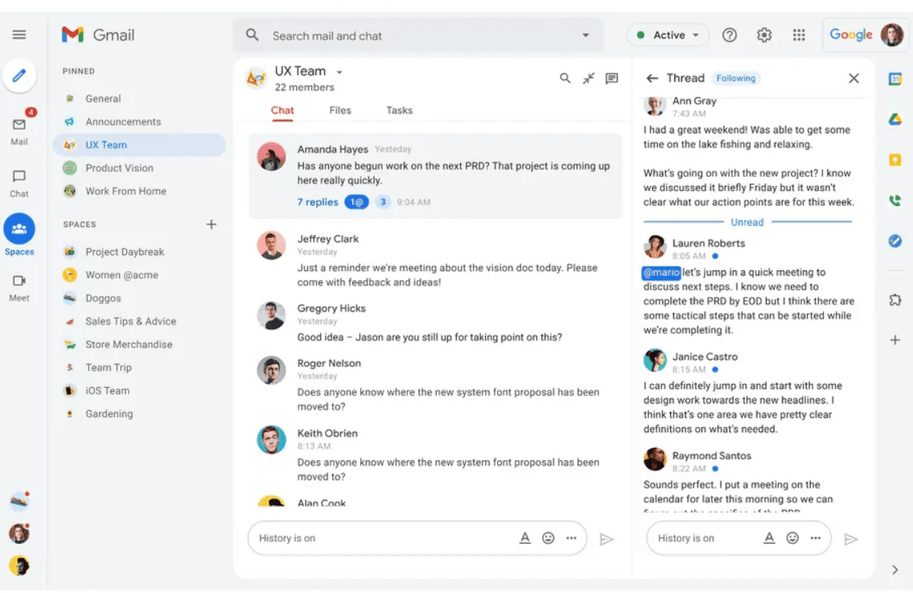Image resolution: width=913 pixels, height=593 pixels.
Task: Switch to the Files tab
Action: (x=340, y=110)
